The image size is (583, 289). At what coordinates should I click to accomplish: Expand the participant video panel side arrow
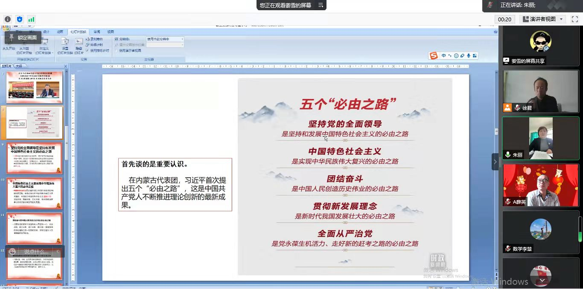[495, 162]
